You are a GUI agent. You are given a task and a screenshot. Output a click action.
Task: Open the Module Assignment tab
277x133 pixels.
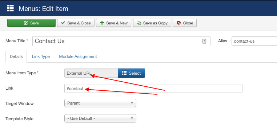(x=78, y=57)
